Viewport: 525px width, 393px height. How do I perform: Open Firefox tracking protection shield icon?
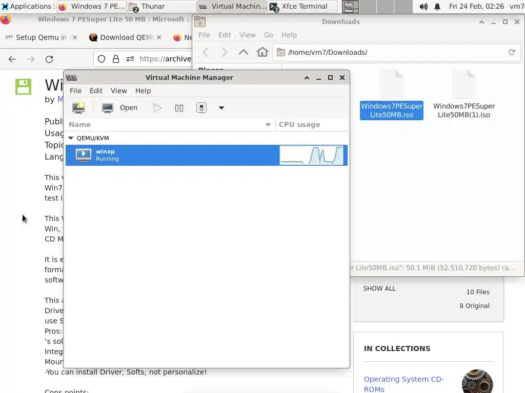click(102, 59)
